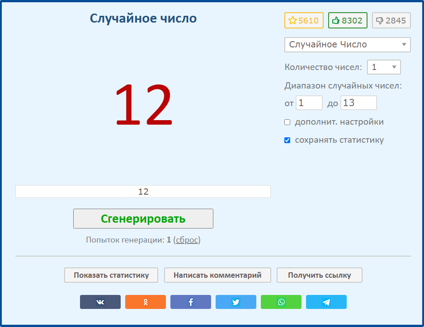
Task: Click Попыток генерации text
Action: [x=125, y=240]
